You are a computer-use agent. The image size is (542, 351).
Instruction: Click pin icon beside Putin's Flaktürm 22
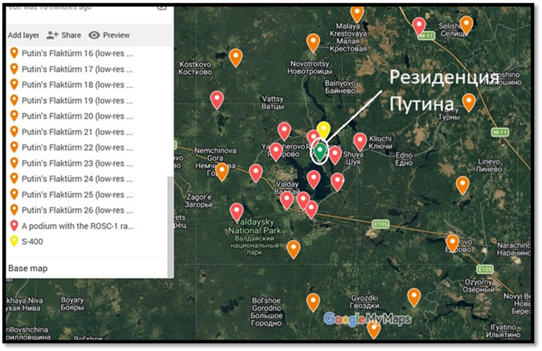point(14,148)
